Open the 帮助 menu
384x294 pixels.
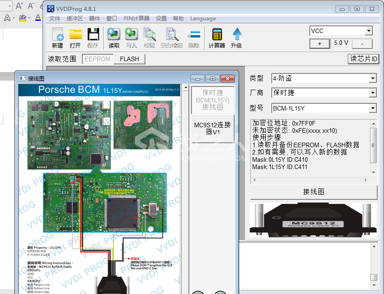178,19
